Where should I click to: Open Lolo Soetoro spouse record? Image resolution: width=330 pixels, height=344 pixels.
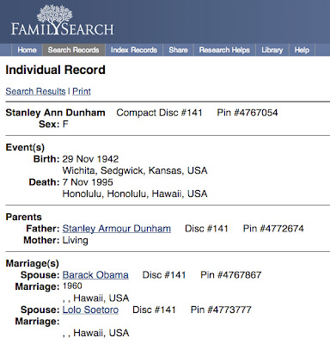(x=90, y=310)
